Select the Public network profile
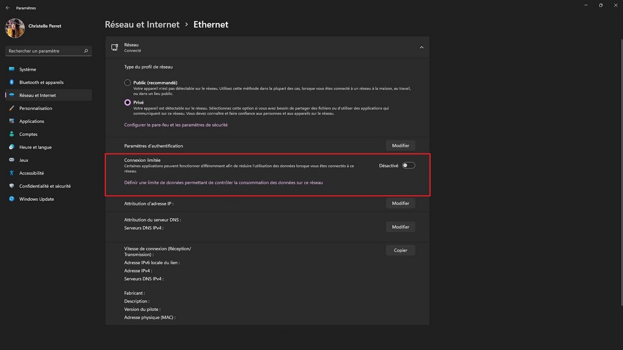 pyautogui.click(x=127, y=82)
